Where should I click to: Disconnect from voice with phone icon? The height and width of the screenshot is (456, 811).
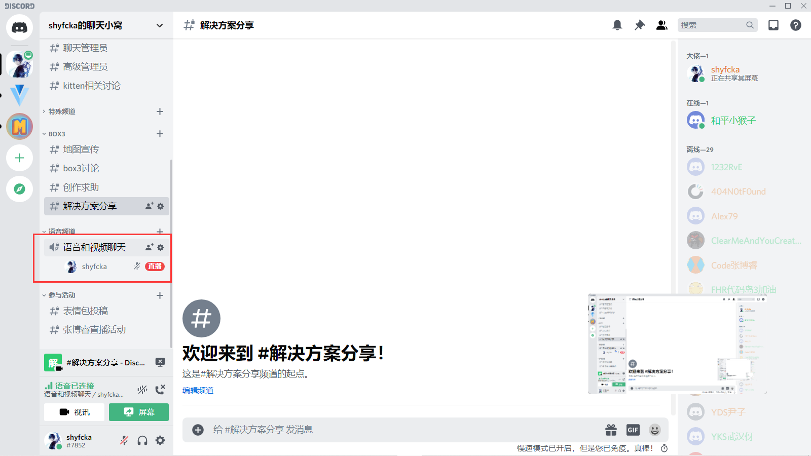click(160, 389)
